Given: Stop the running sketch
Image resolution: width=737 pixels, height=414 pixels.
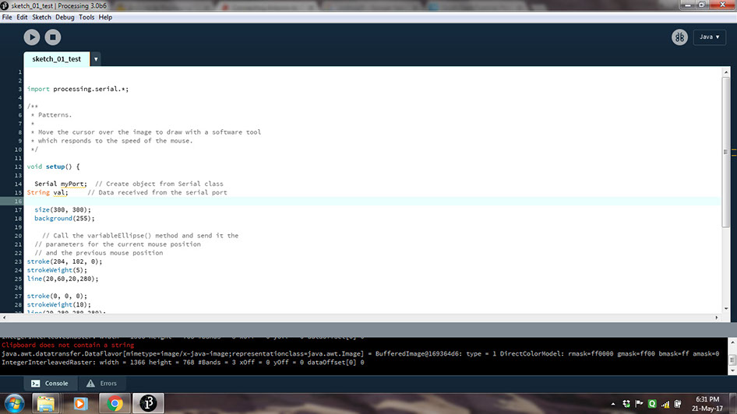Looking at the screenshot, I should [x=53, y=37].
